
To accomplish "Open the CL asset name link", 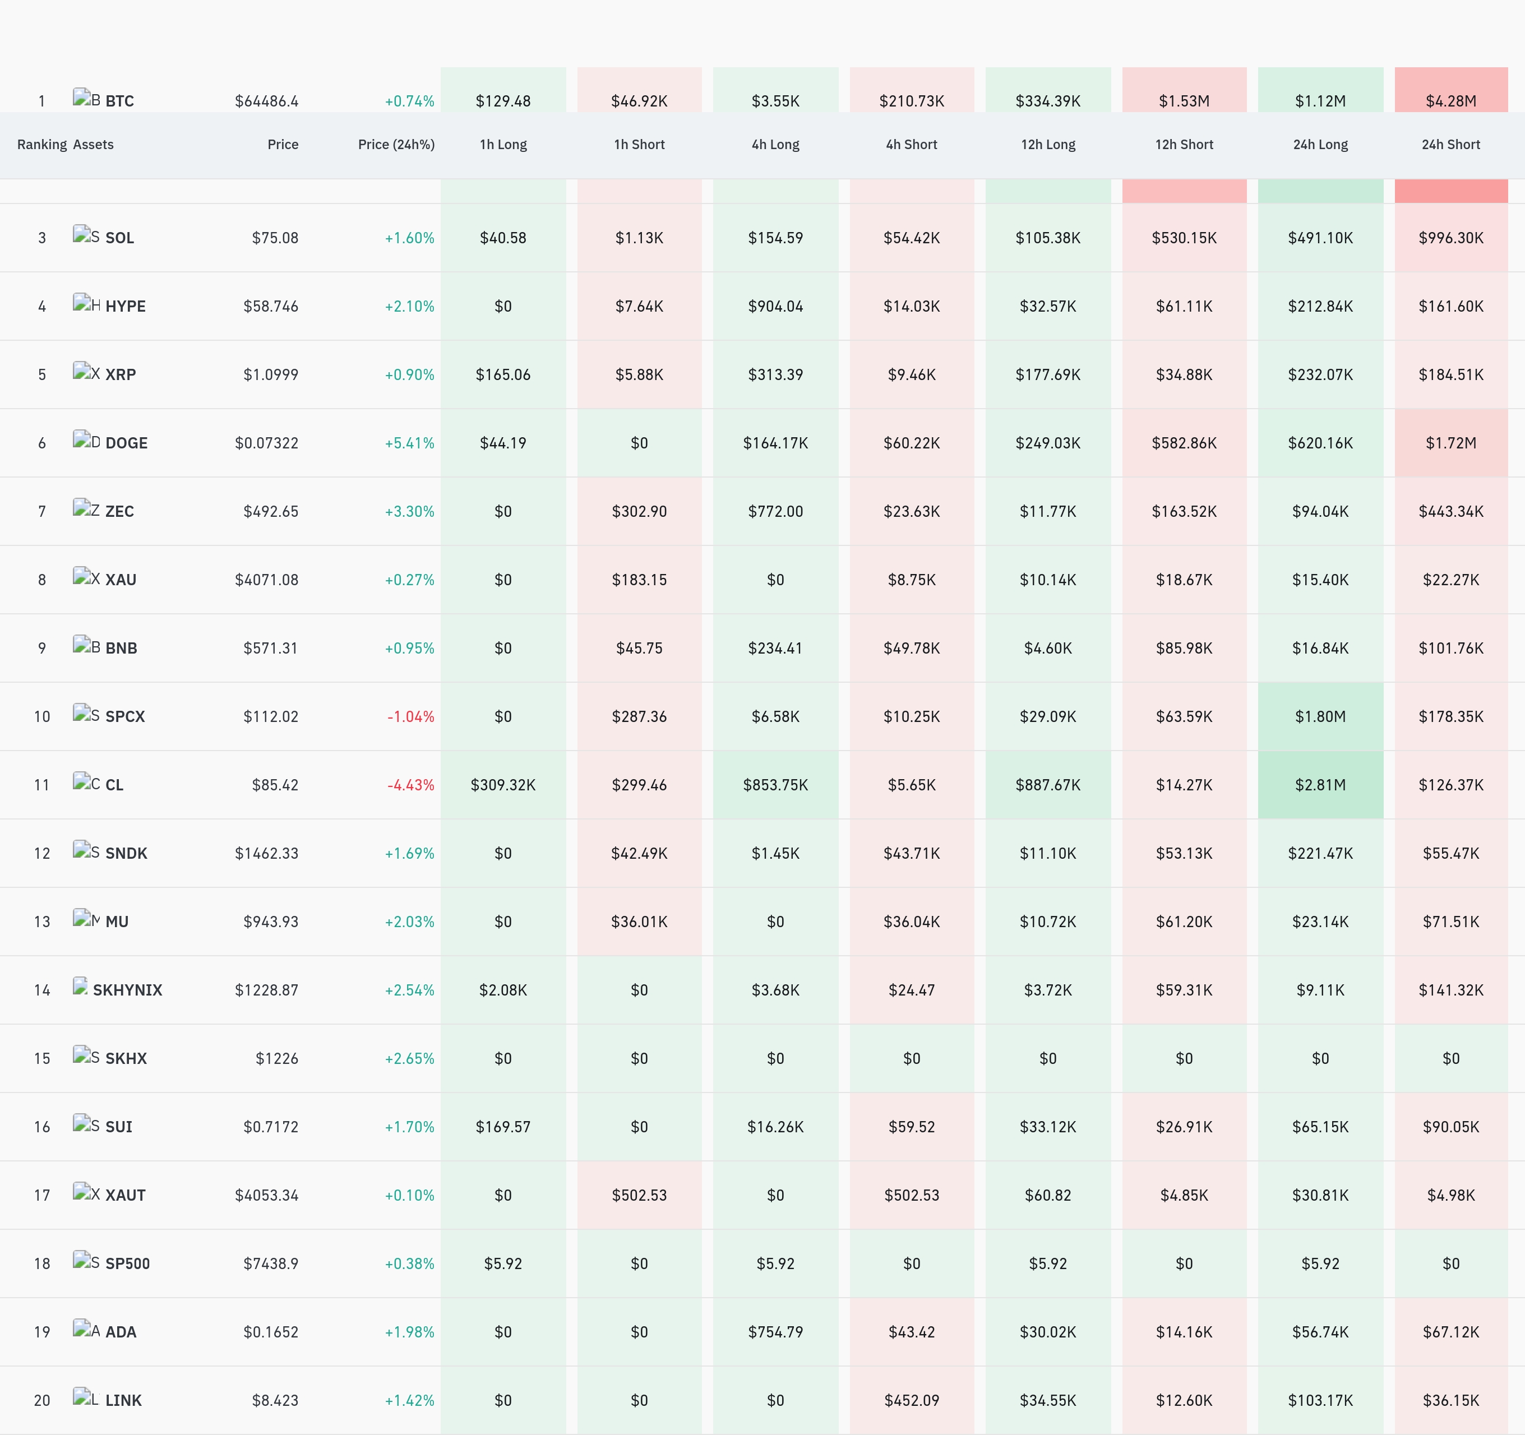I will point(114,785).
